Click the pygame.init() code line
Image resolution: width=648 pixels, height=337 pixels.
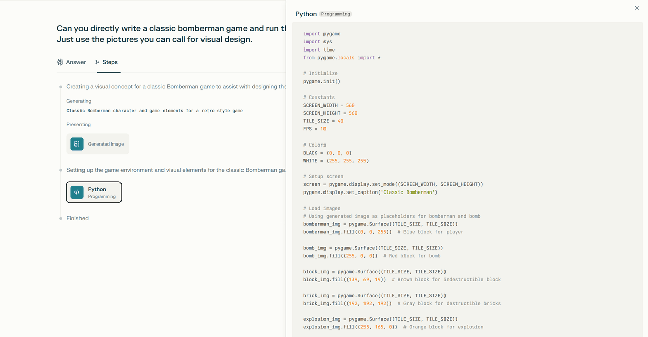point(321,81)
